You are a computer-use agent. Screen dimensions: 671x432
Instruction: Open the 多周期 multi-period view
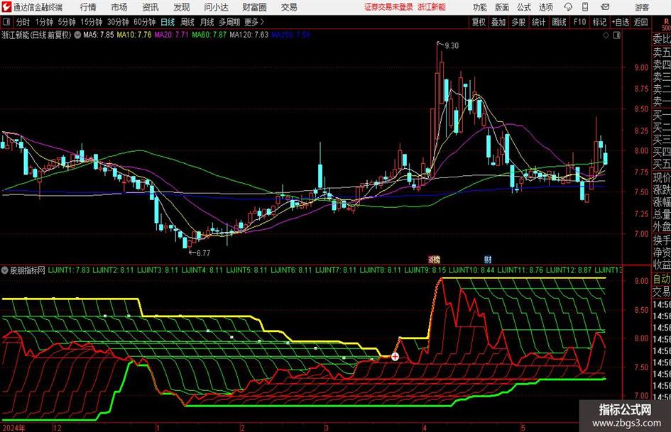point(229,22)
